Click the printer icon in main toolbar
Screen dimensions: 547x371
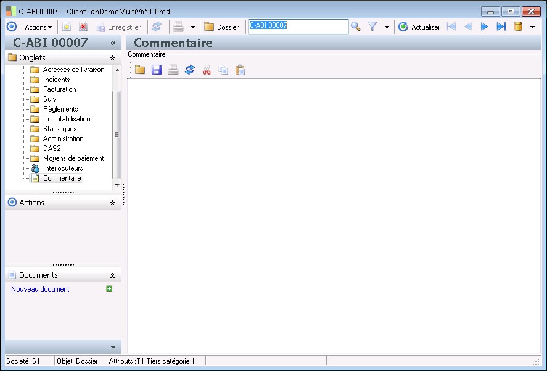178,27
